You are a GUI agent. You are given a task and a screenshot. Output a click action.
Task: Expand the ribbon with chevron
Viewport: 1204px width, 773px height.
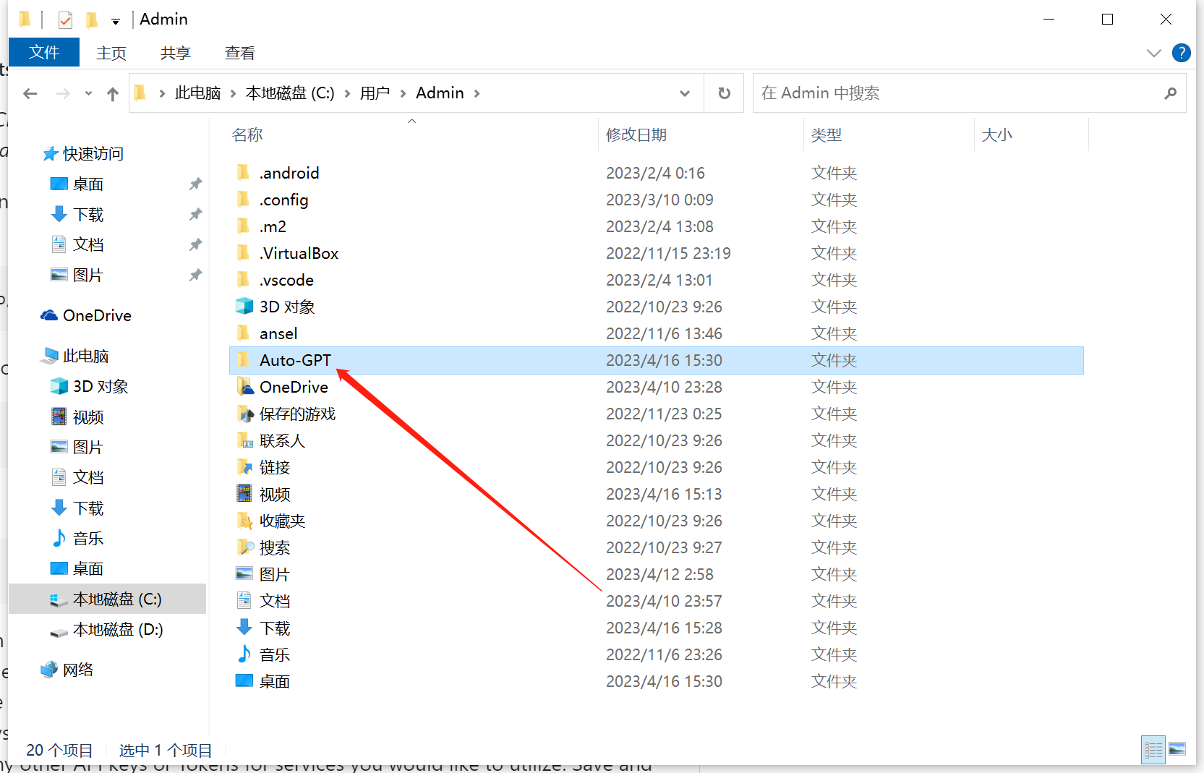1153,53
